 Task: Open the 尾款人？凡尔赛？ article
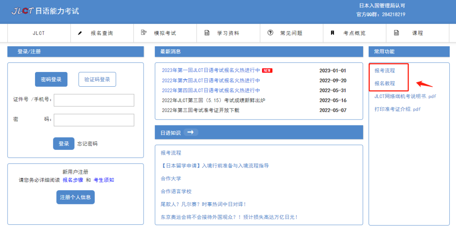pyautogui.click(x=204, y=204)
